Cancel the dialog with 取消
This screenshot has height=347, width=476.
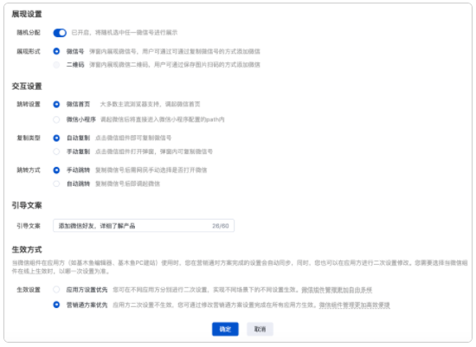(x=260, y=329)
